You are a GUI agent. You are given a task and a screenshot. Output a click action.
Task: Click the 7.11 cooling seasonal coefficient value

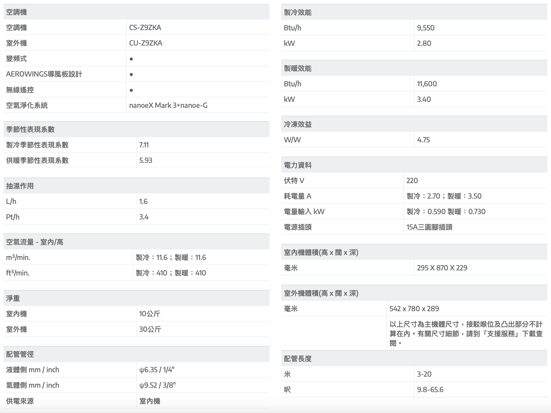pyautogui.click(x=144, y=145)
